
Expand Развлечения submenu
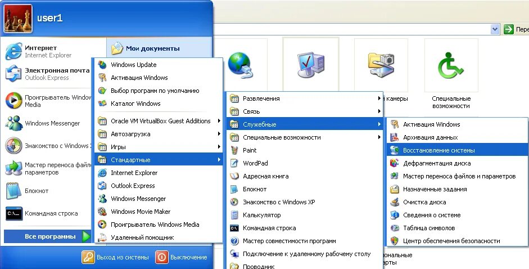(x=305, y=98)
